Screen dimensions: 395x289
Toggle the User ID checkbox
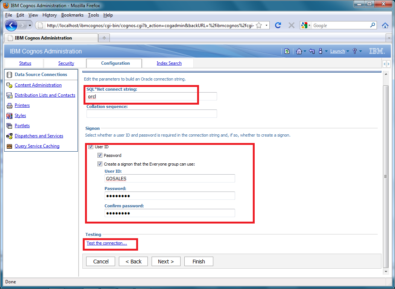click(91, 147)
